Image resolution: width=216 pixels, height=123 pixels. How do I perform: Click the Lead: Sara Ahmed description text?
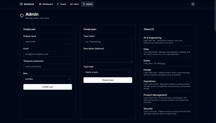(167, 86)
